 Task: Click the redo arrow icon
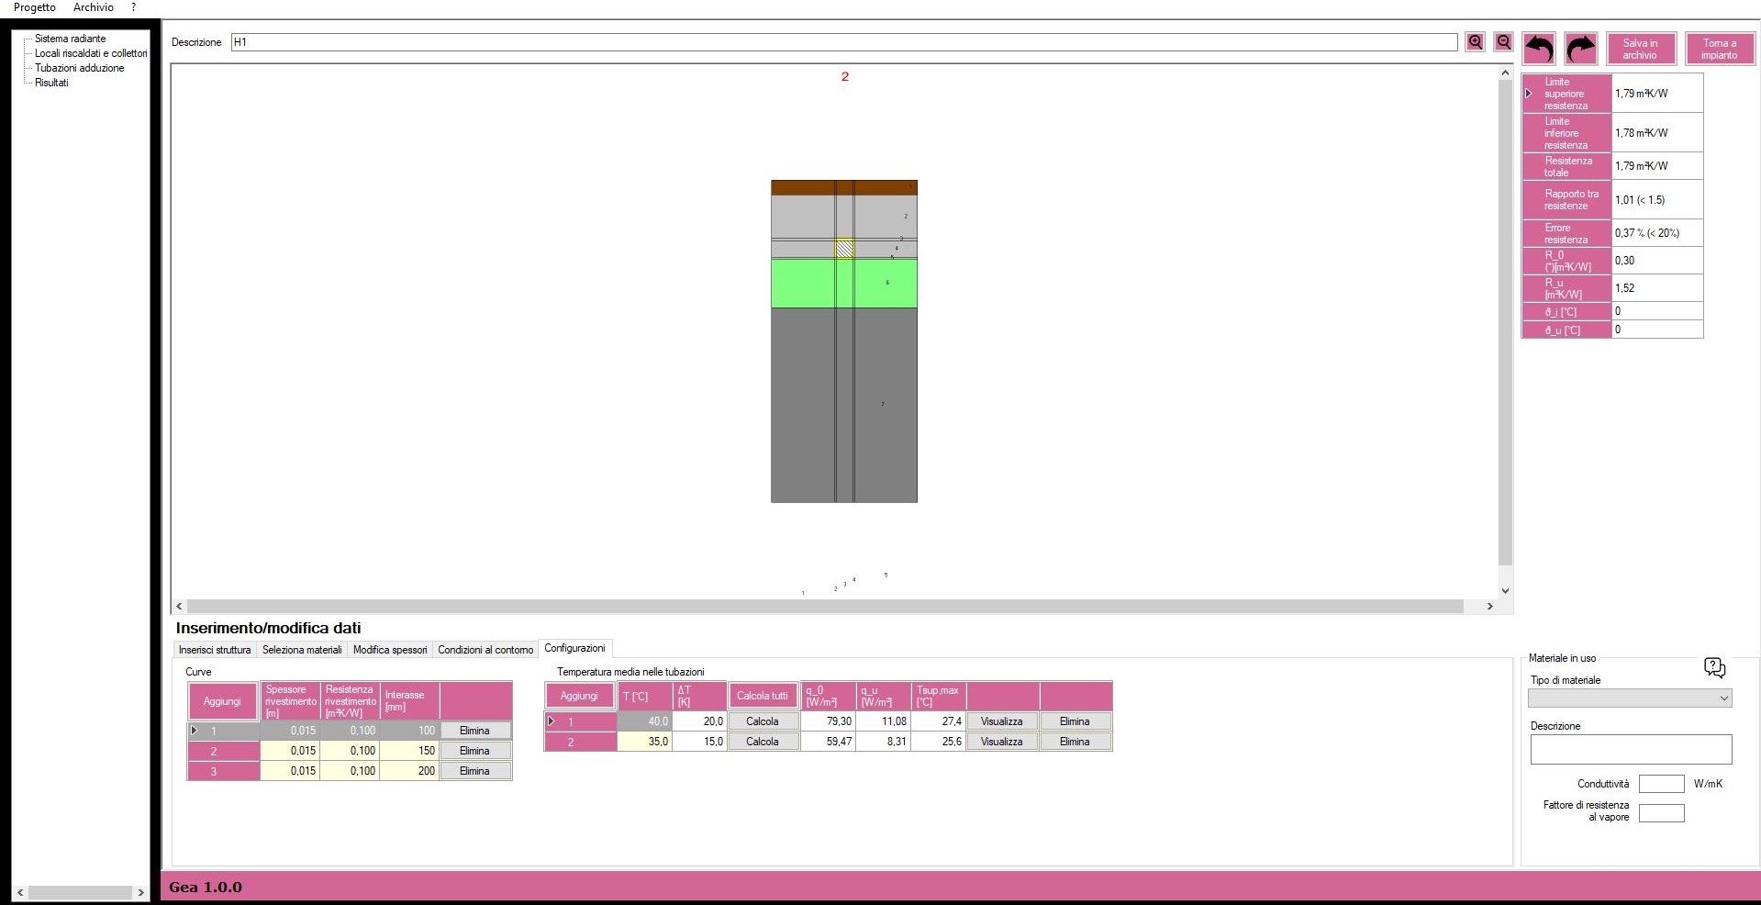click(x=1581, y=49)
